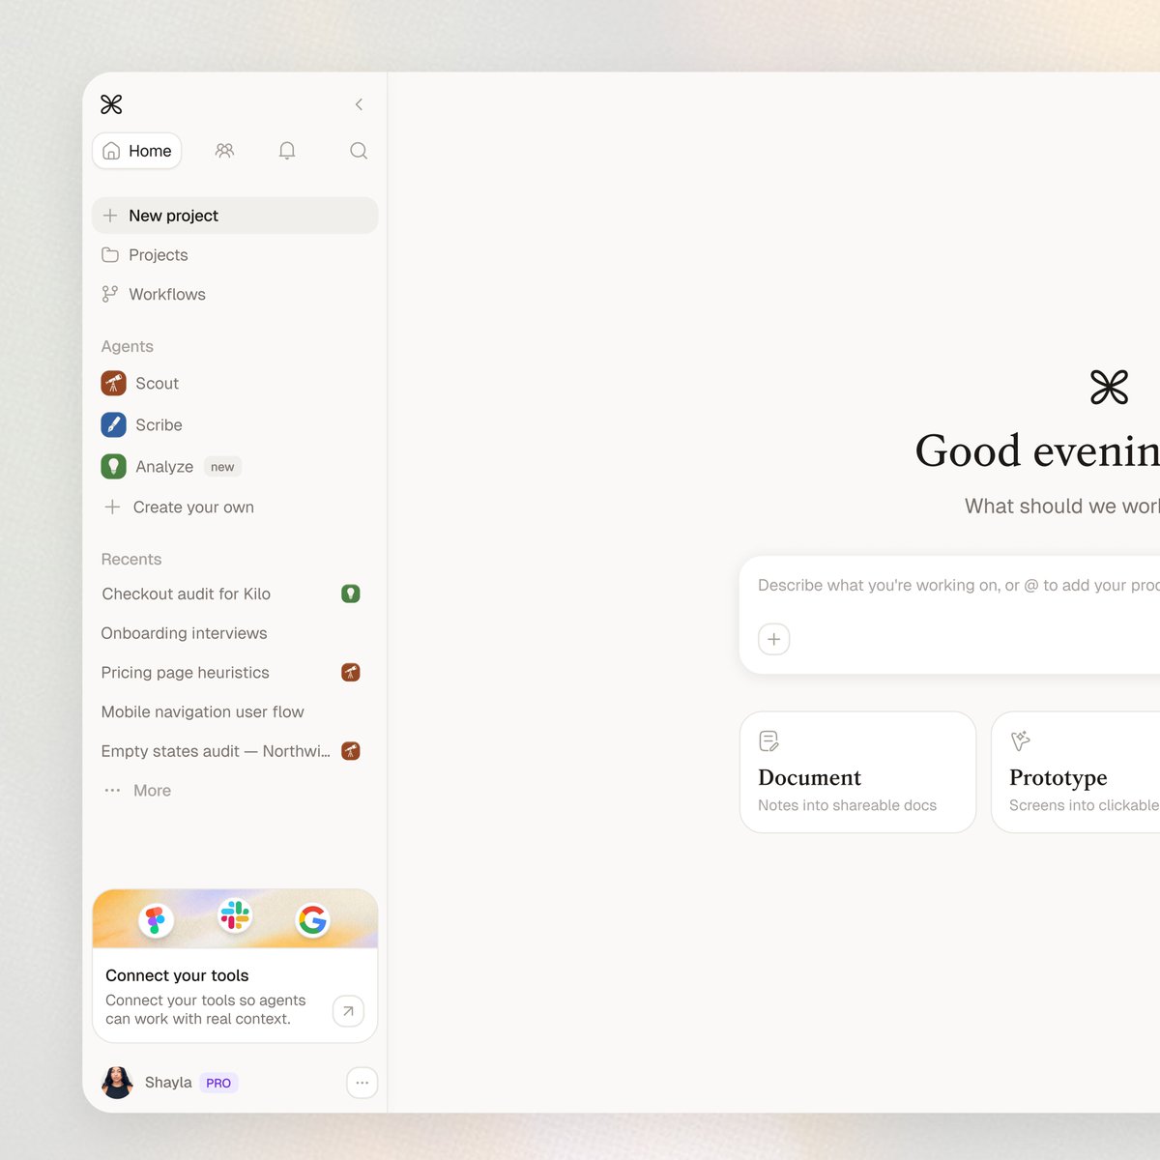This screenshot has width=1160, height=1160.
Task: Open recent "Checkout audit for Kilo"
Action: (235, 594)
